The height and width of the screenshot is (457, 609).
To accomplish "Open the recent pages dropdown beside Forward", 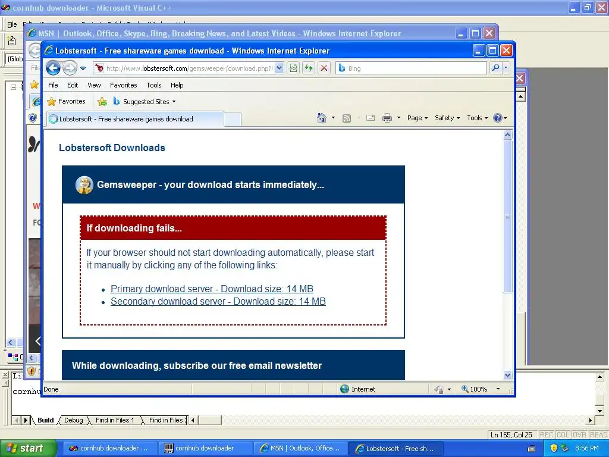I will [83, 68].
